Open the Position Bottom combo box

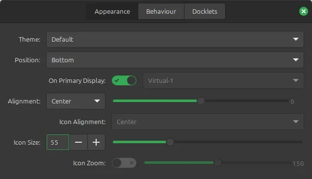175,60
